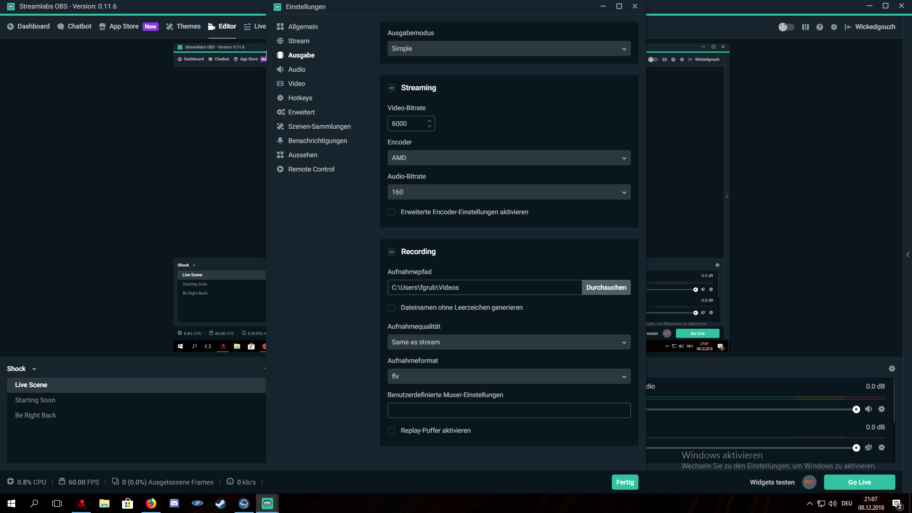The width and height of the screenshot is (912, 513).
Task: Click Durchsuchen to browse recording path
Action: click(x=606, y=287)
